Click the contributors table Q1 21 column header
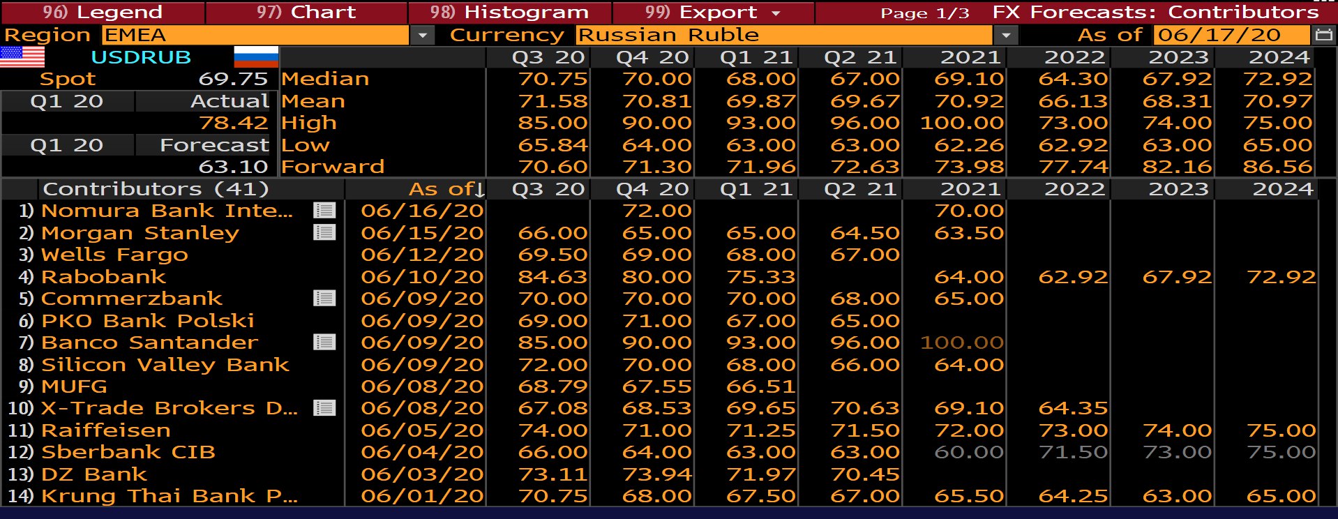1338x519 pixels. tap(756, 189)
